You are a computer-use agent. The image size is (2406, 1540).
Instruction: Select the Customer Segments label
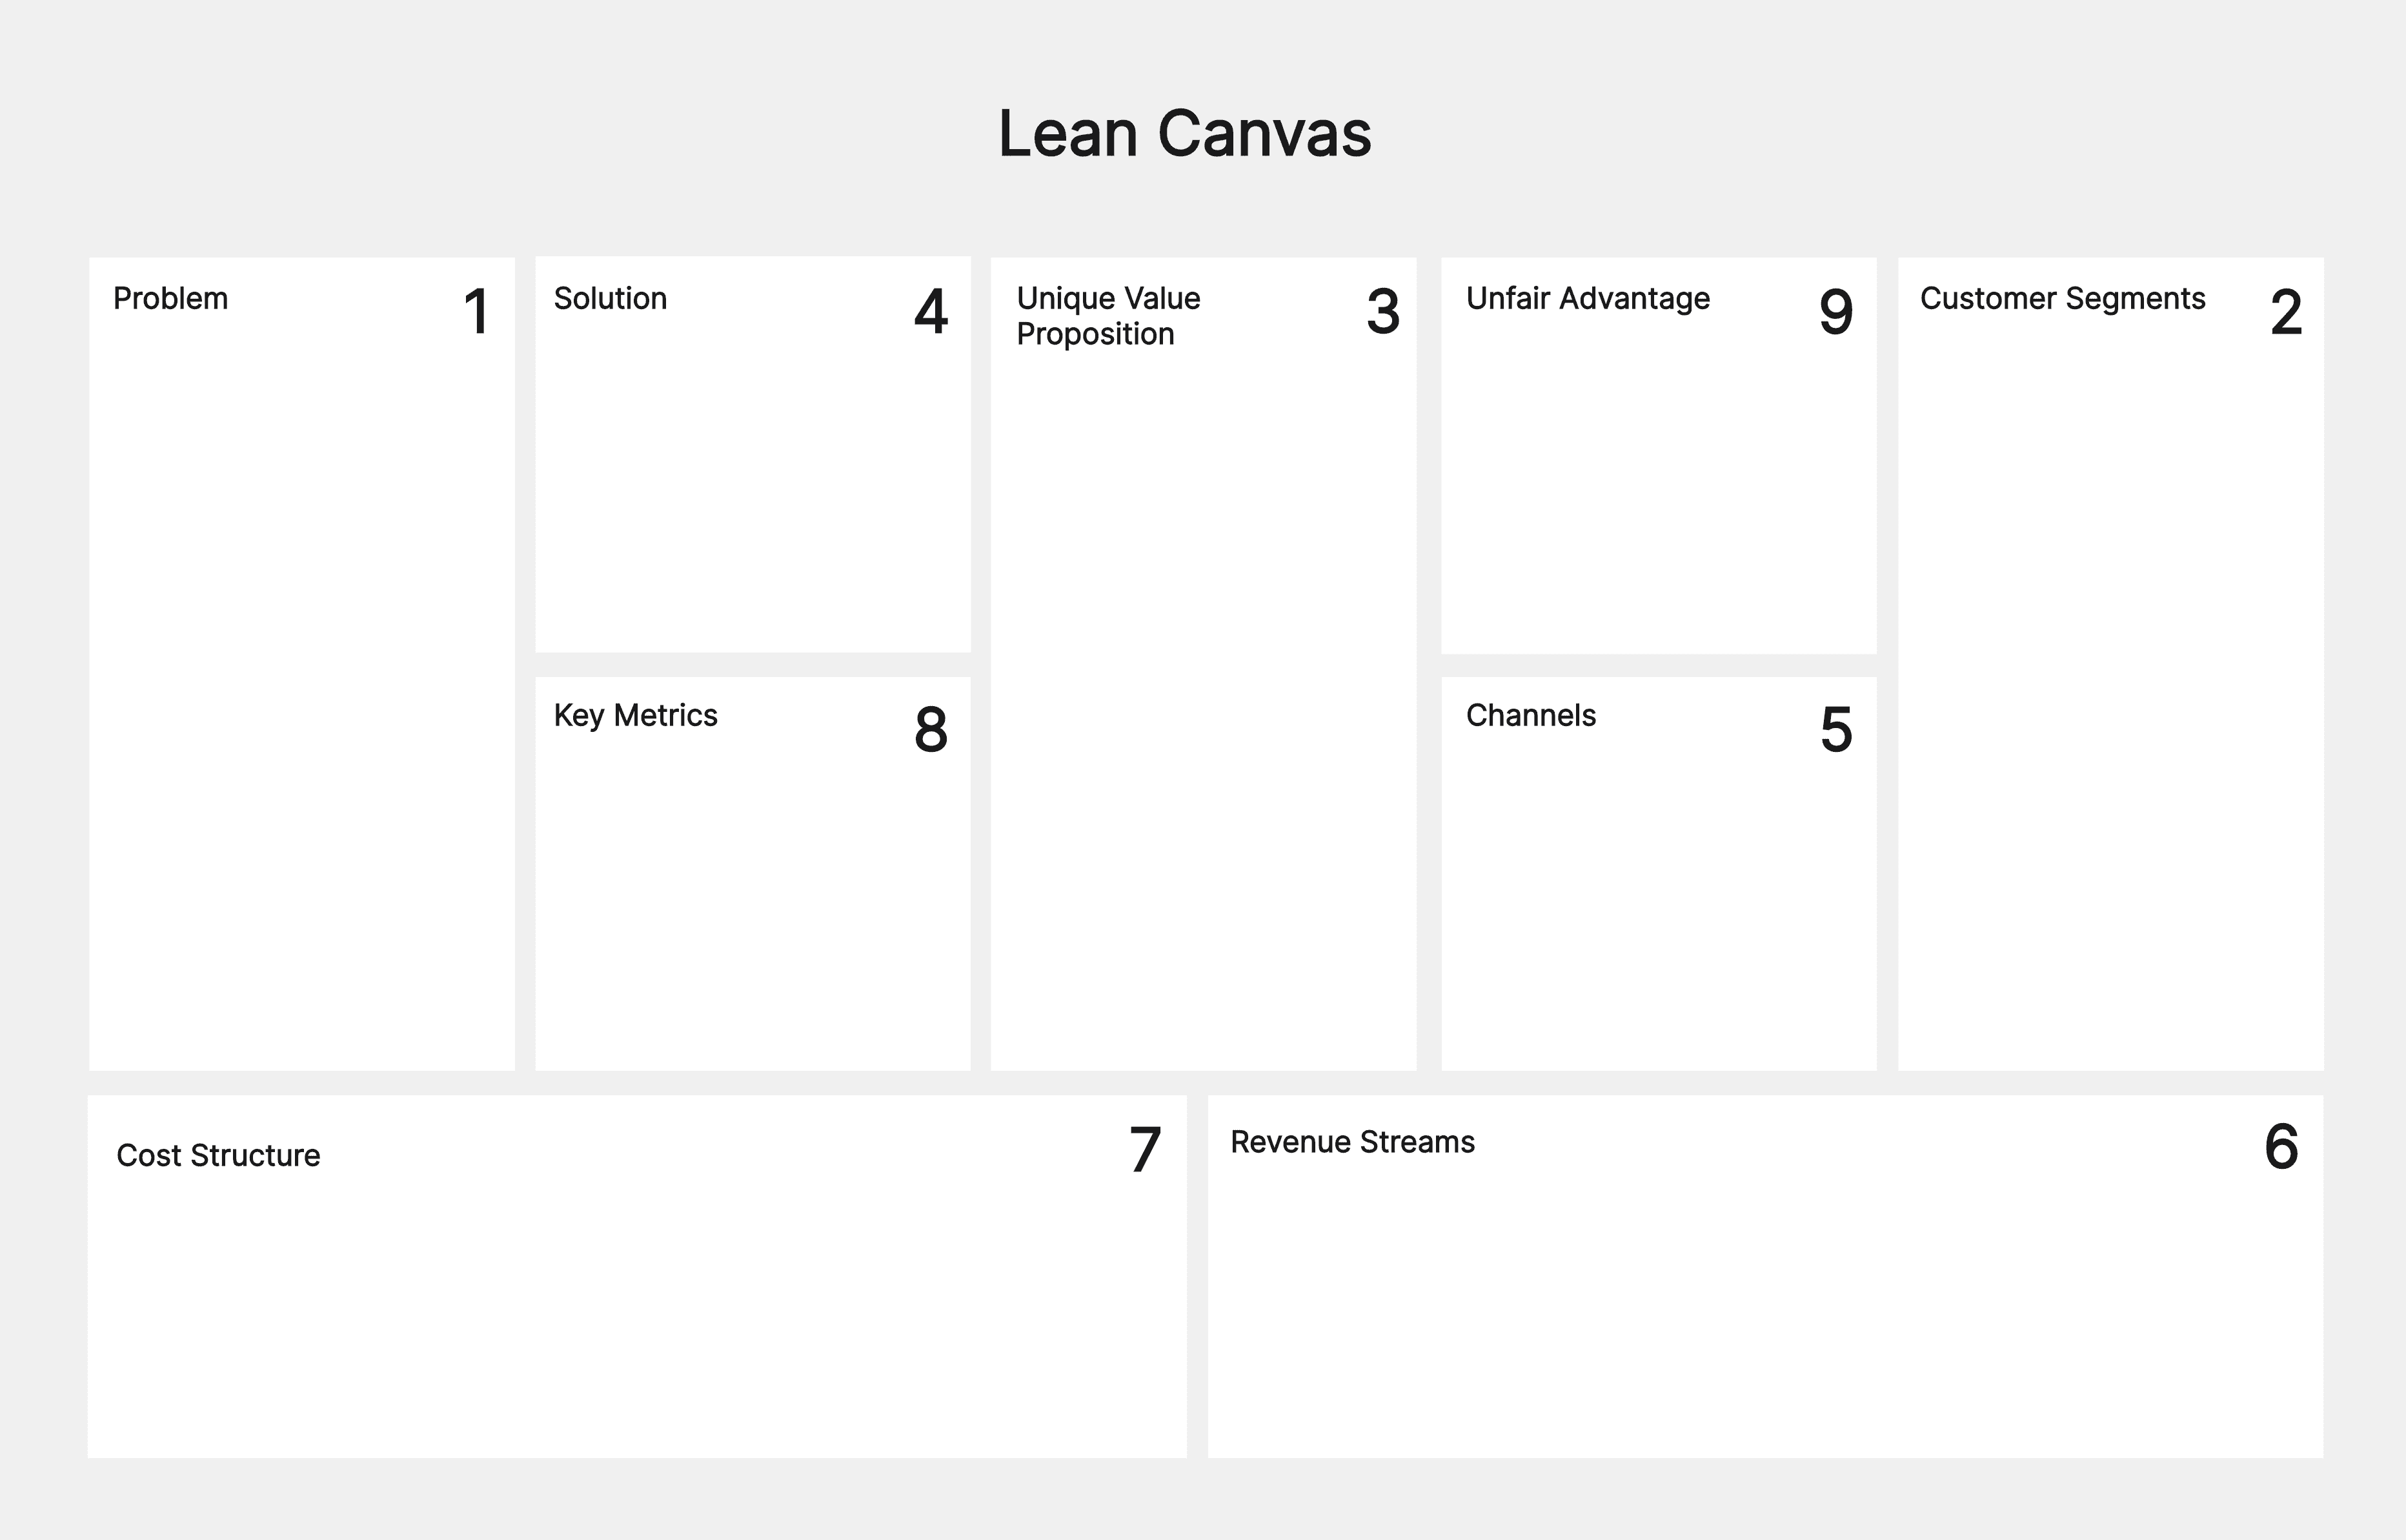coord(2063,299)
